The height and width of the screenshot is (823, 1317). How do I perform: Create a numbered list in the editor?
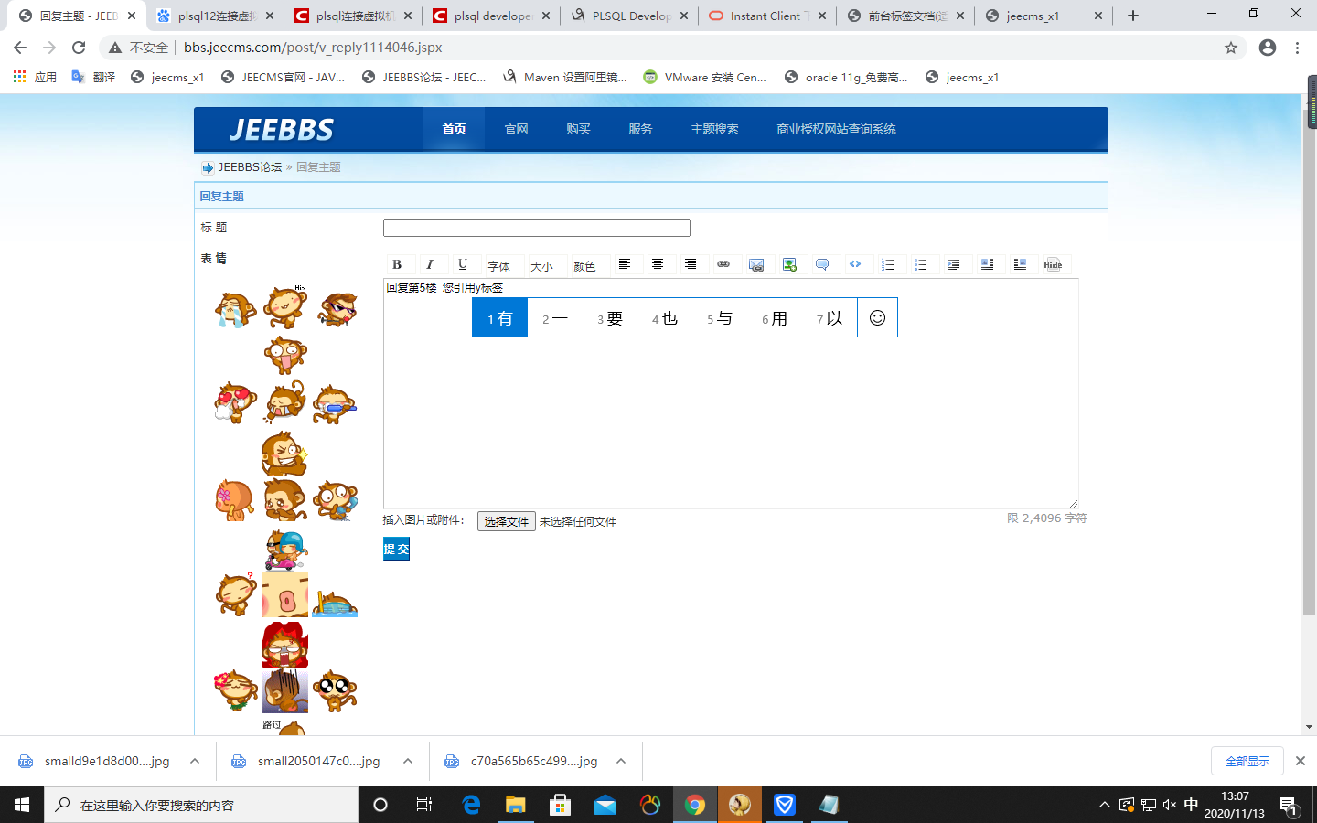coord(888,264)
